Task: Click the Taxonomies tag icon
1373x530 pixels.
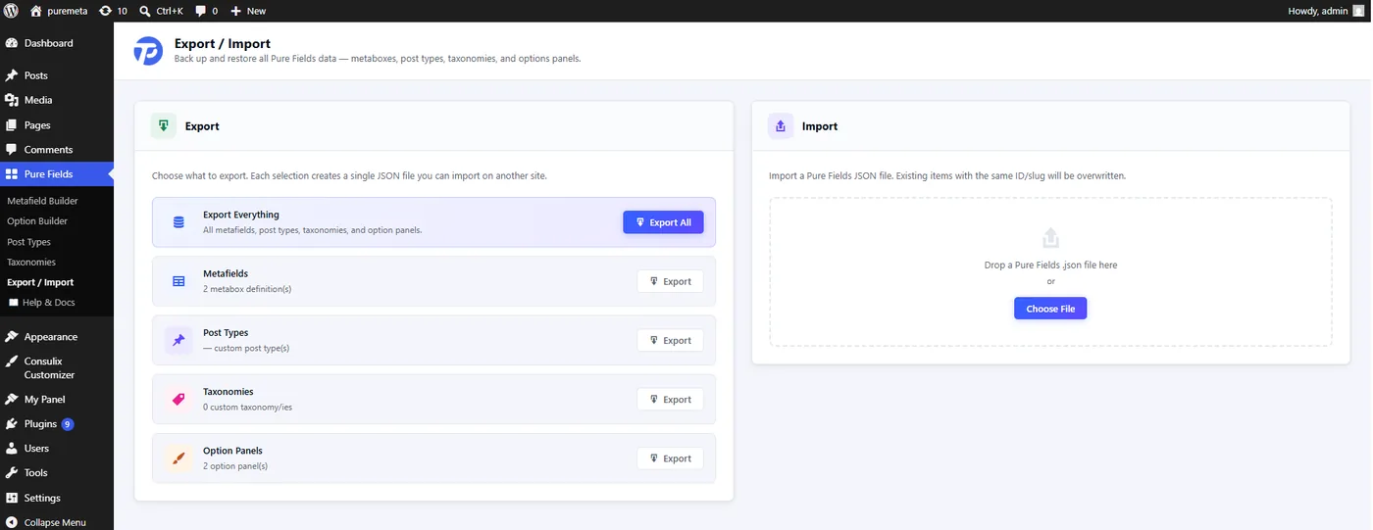Action: pyautogui.click(x=178, y=399)
